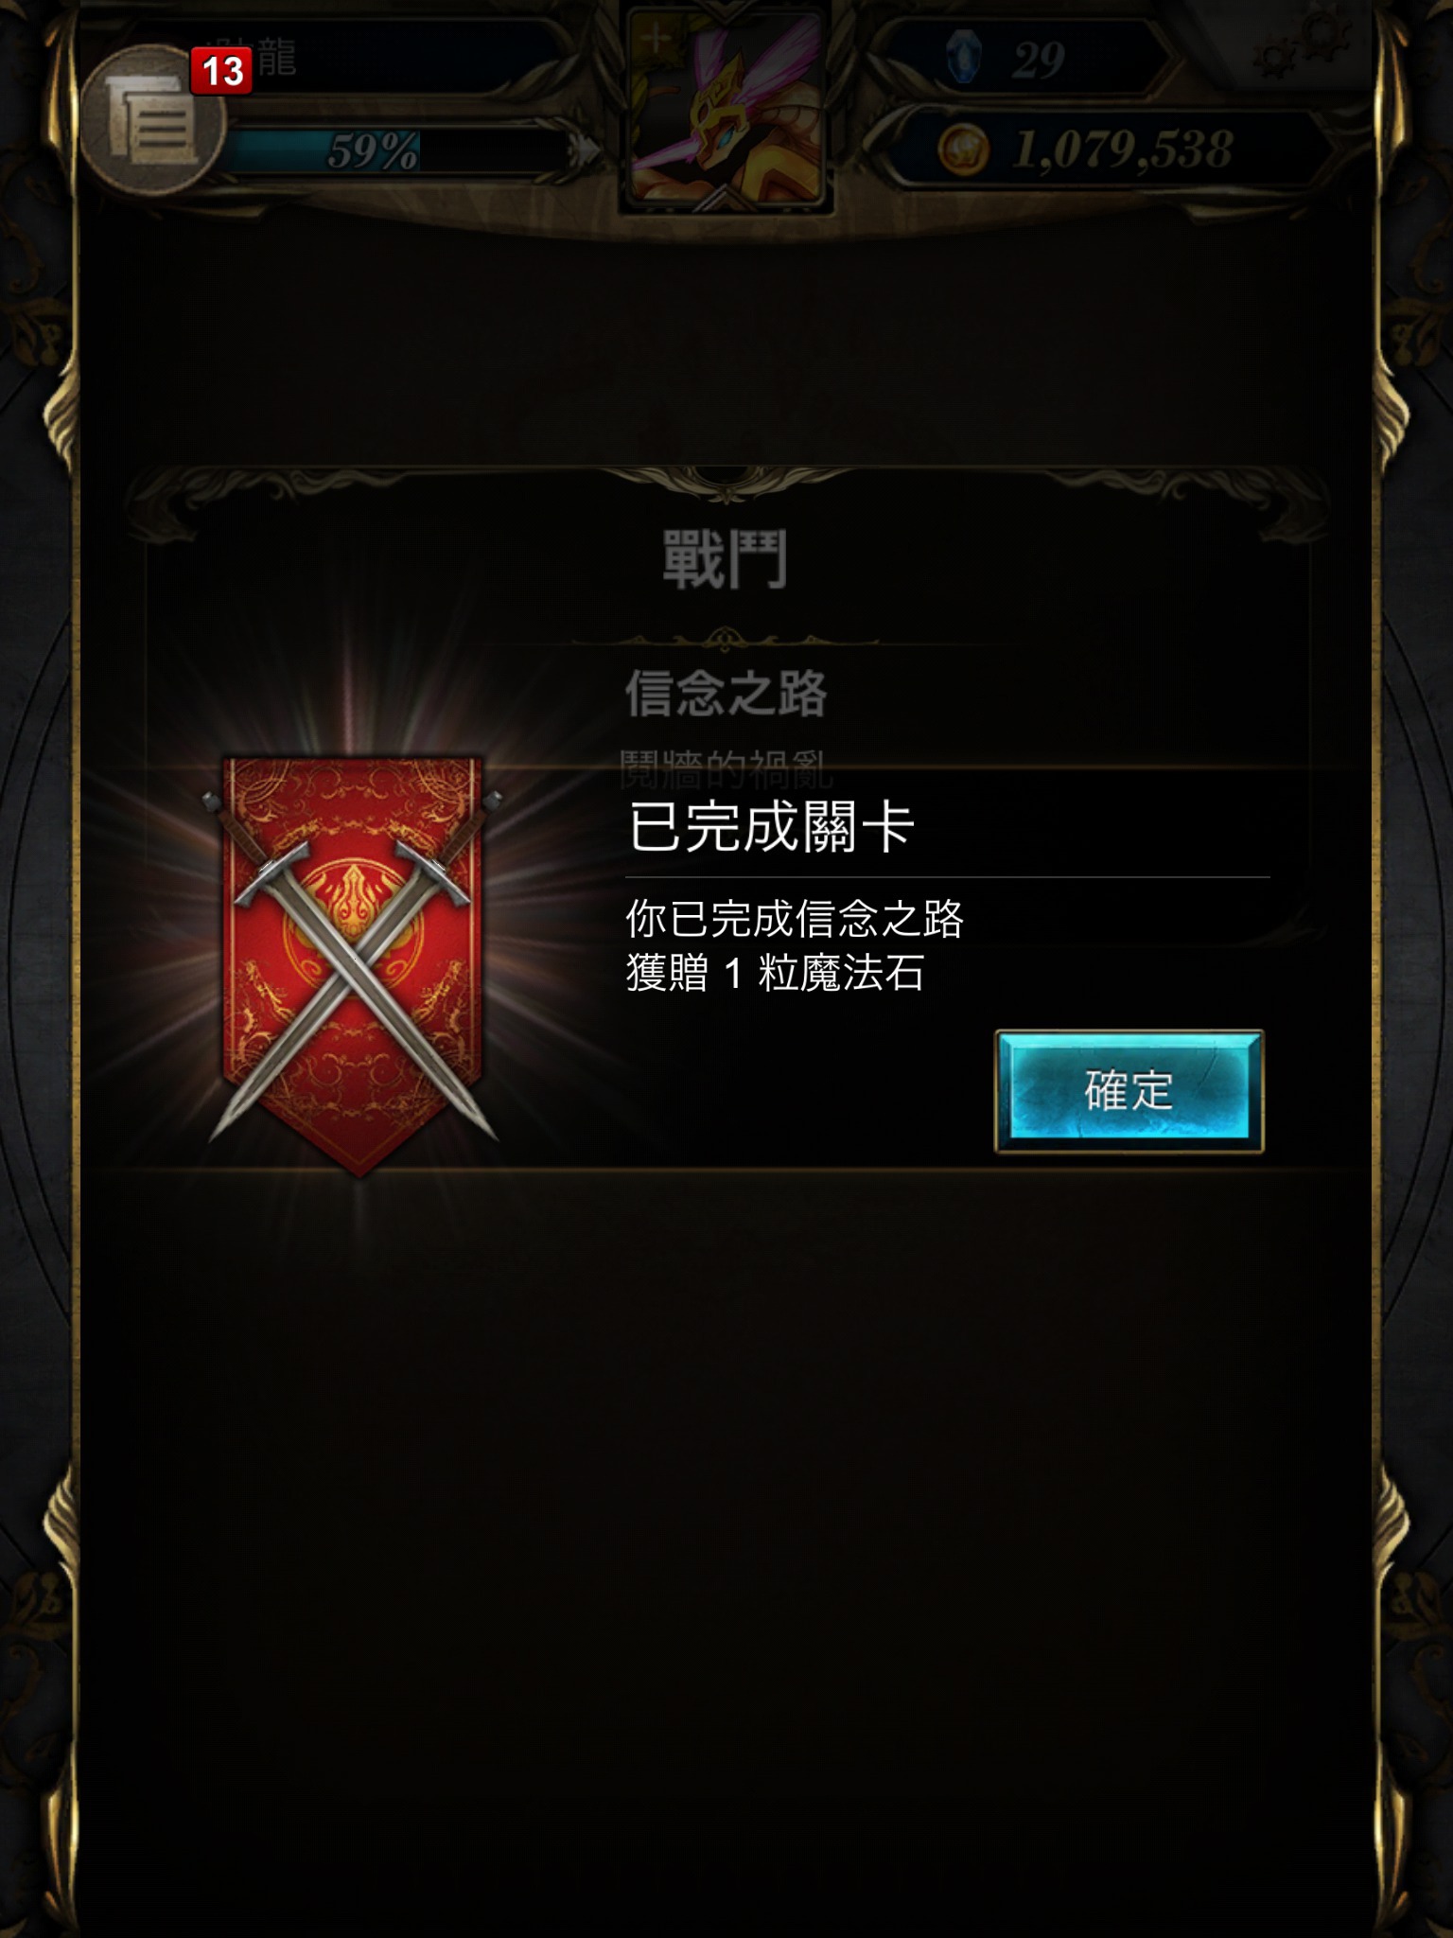Open the scroll menu icon

click(151, 123)
